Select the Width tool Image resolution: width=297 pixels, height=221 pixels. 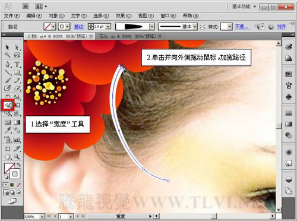point(8,105)
